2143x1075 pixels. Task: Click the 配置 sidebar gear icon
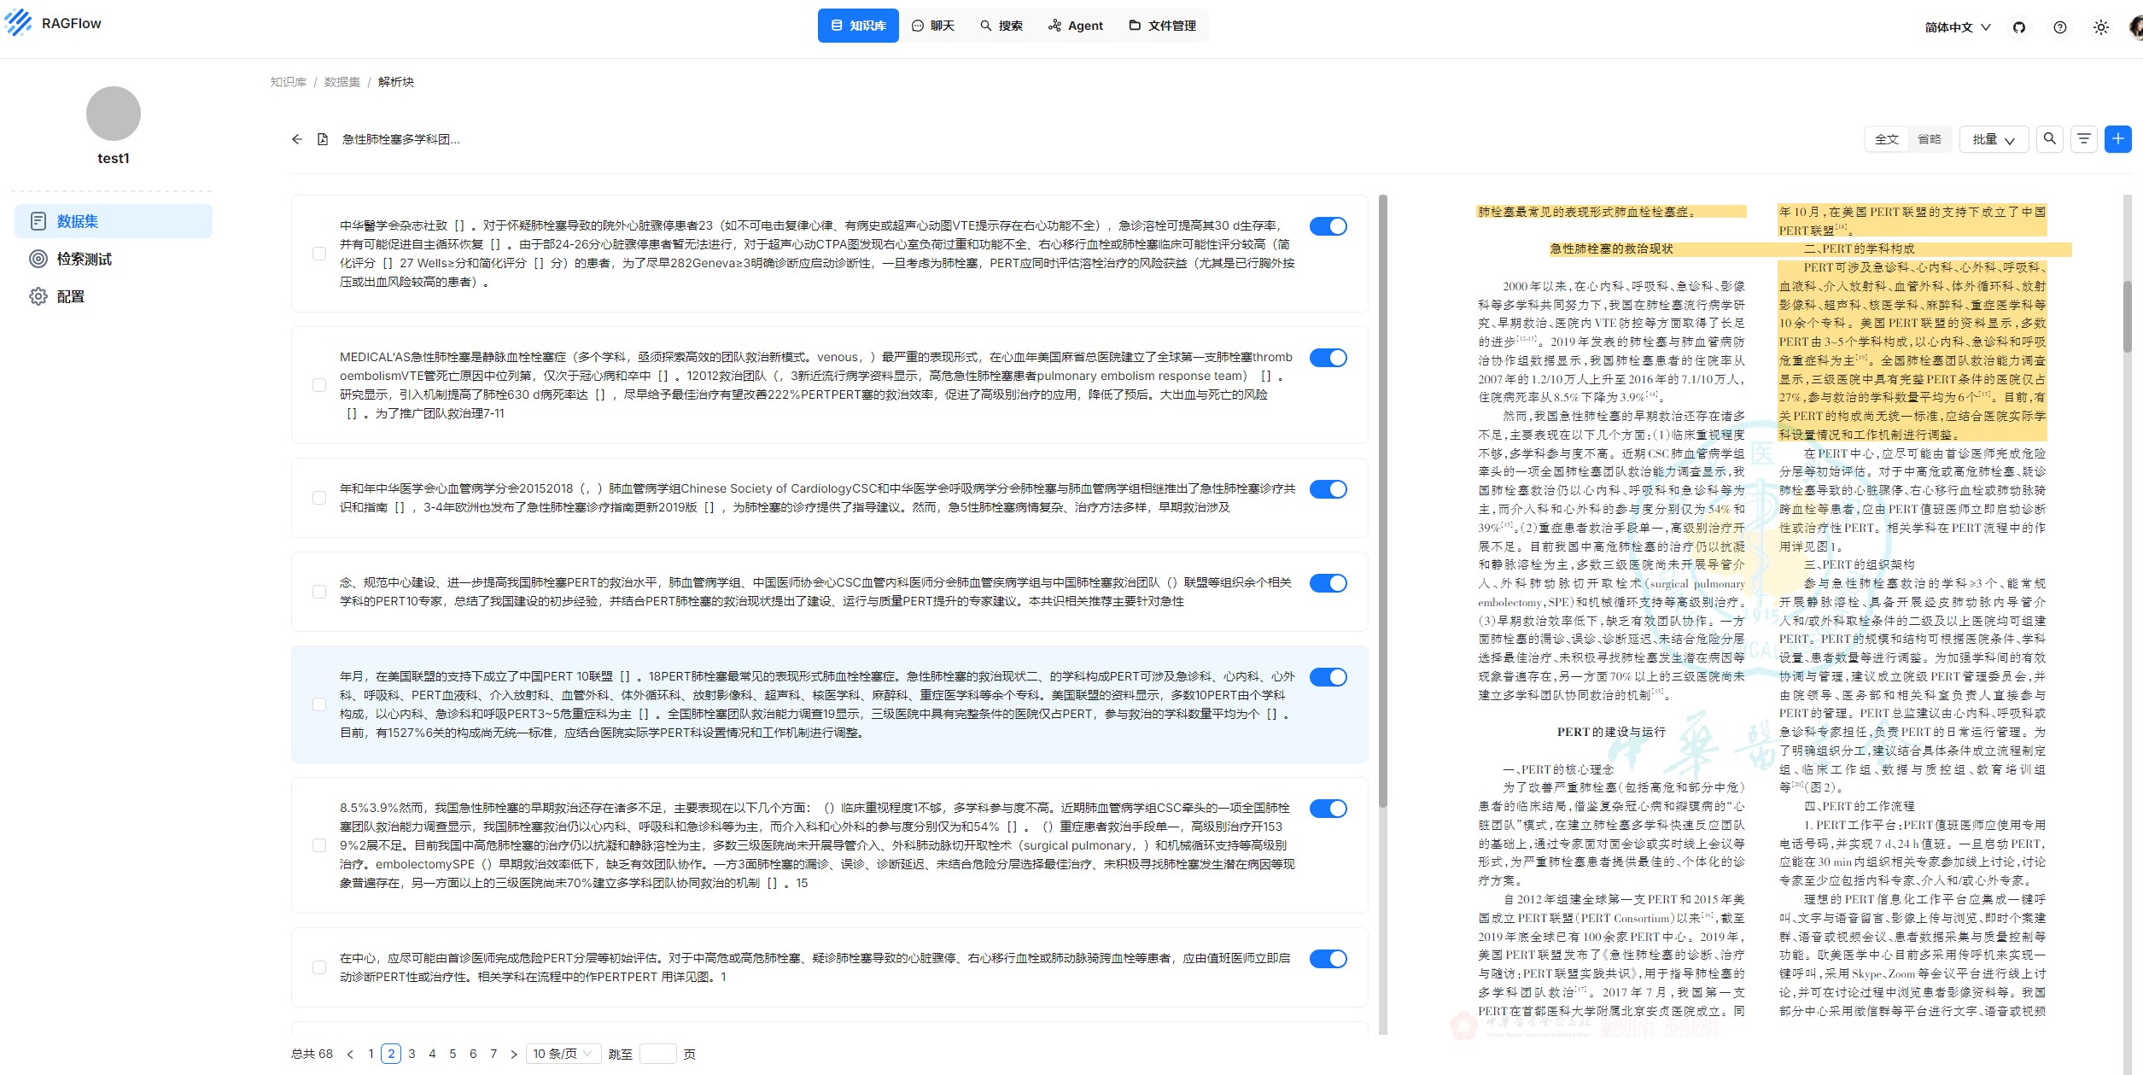(x=38, y=296)
